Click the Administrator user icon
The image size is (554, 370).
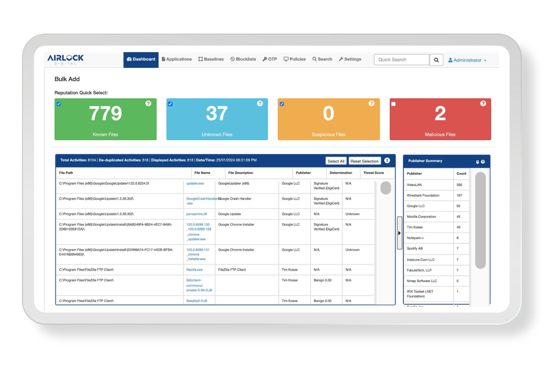tap(450, 60)
